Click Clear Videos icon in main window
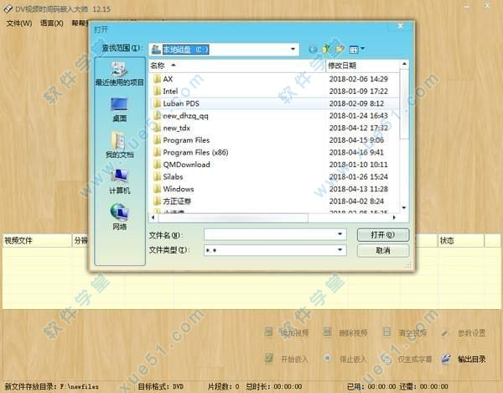The width and height of the screenshot is (503, 393). pyautogui.click(x=386, y=332)
